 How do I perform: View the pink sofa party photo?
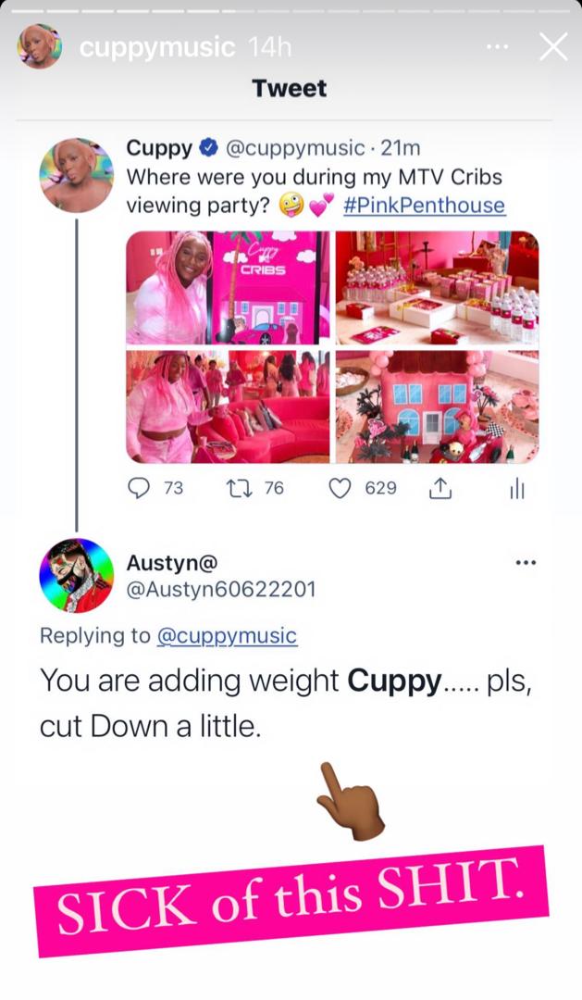click(x=229, y=406)
